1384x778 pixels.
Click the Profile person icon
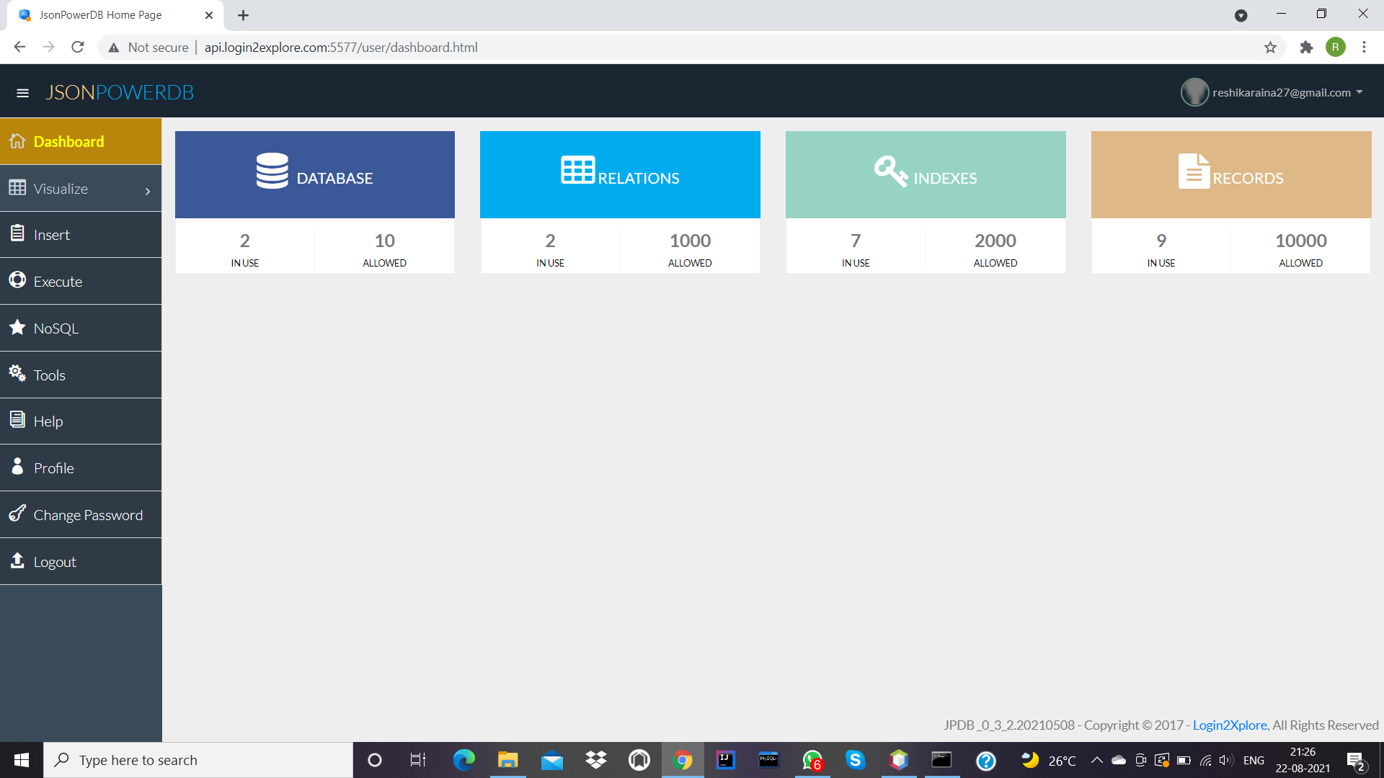tap(17, 466)
